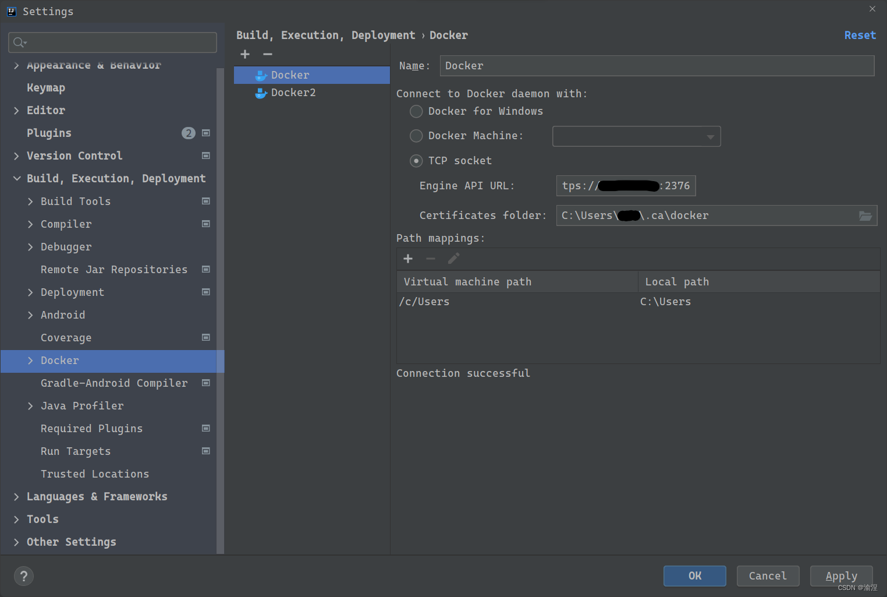
Task: Click the Plugins update count badge
Action: 189,133
